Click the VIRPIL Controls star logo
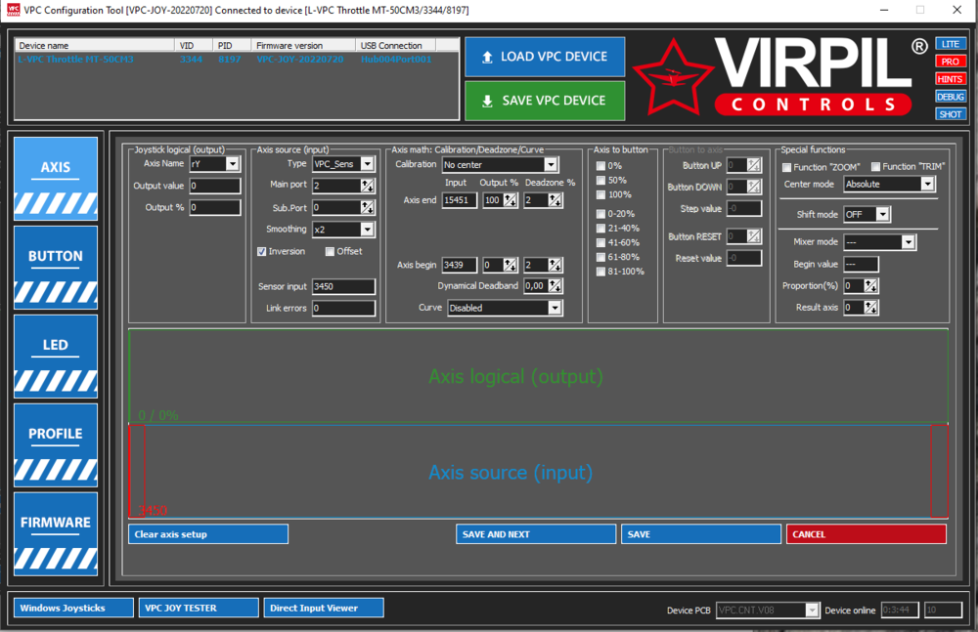978x632 pixels. tap(673, 78)
